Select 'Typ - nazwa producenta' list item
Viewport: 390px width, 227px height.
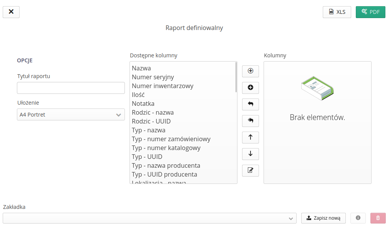pyautogui.click(x=166, y=165)
